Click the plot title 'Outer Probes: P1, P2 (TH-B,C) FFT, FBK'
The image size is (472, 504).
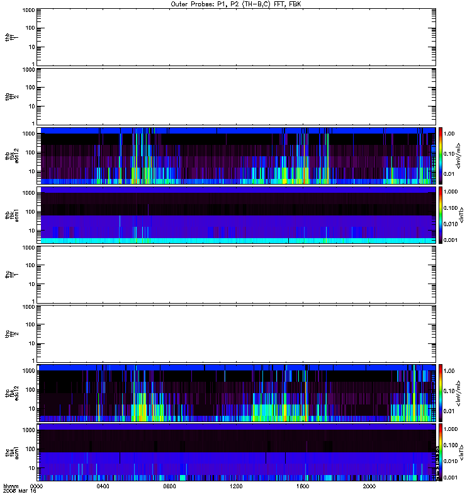click(x=236, y=4)
